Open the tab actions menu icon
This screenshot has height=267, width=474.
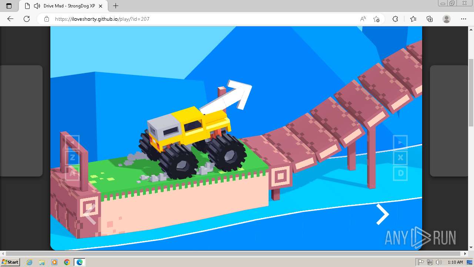9,6
